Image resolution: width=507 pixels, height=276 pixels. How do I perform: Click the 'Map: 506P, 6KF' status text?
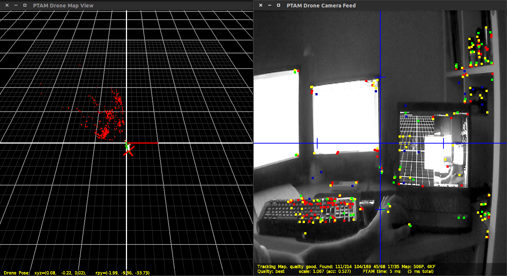pyautogui.click(x=418, y=267)
